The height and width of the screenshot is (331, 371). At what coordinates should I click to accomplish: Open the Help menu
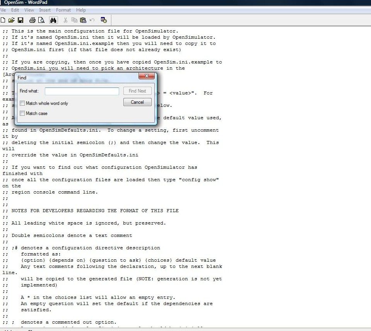click(81, 10)
